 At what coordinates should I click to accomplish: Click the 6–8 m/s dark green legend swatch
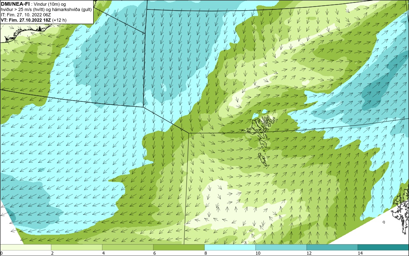pyautogui.click(x=179, y=247)
